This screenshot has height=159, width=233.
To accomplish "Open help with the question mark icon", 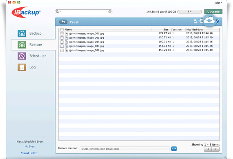I will tap(217, 21).
